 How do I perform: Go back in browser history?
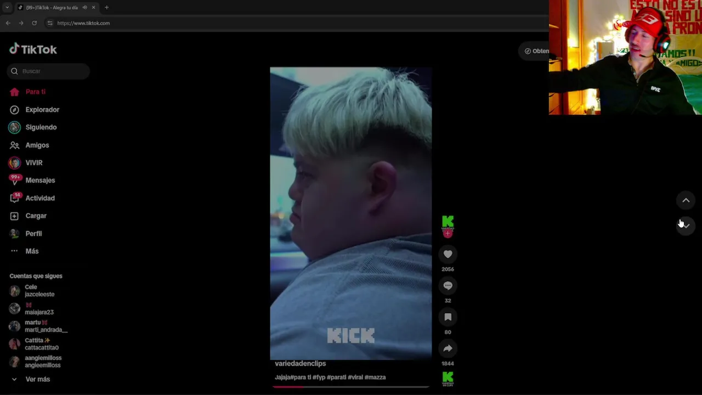click(8, 23)
